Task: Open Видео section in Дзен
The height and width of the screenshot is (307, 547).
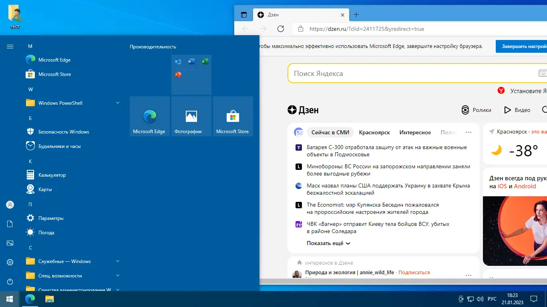Action: pos(517,110)
